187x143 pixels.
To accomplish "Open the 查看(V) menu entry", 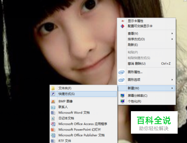I will [146, 33].
